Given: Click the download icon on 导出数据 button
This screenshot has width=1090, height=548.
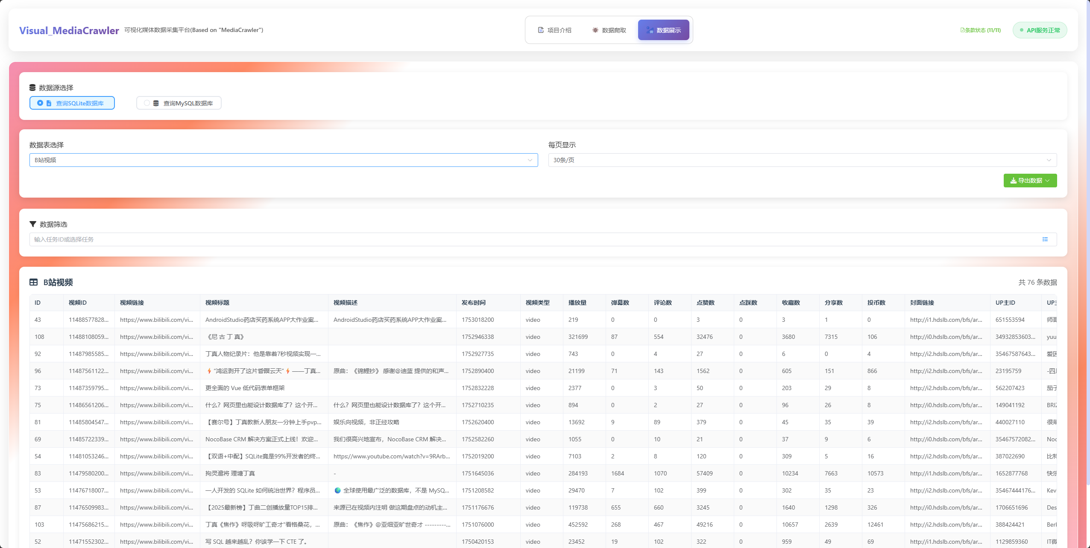Looking at the screenshot, I should coord(1013,181).
